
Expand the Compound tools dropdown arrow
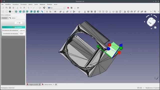click(58, 11)
